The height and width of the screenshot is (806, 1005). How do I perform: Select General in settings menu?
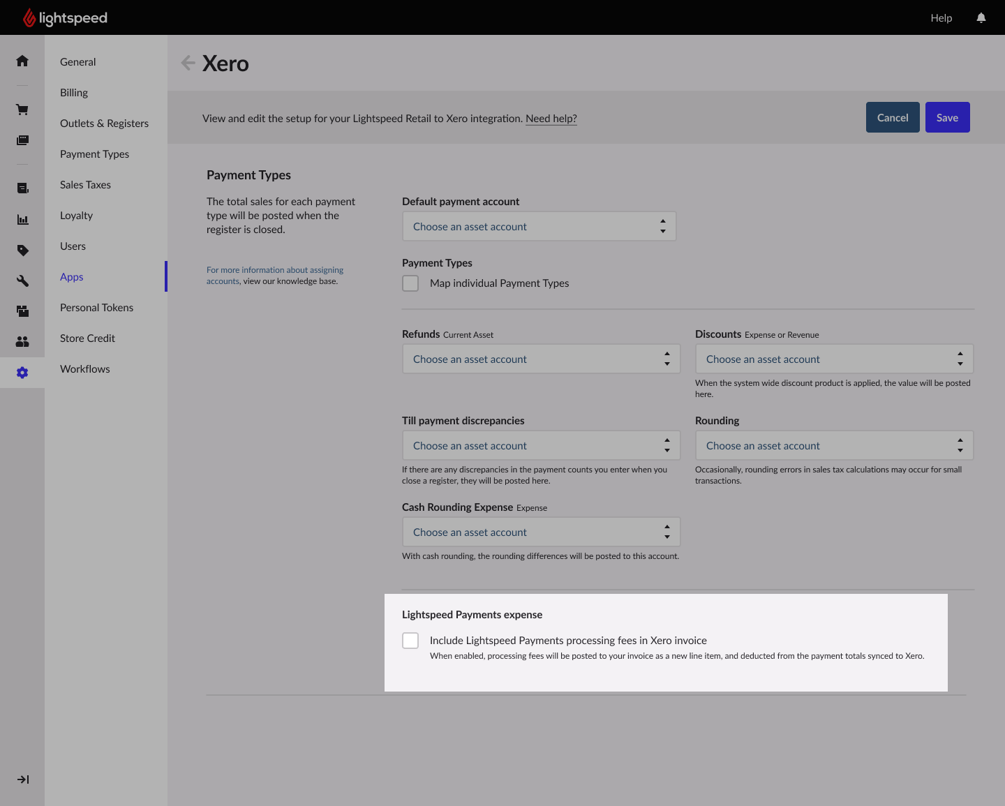click(x=78, y=62)
